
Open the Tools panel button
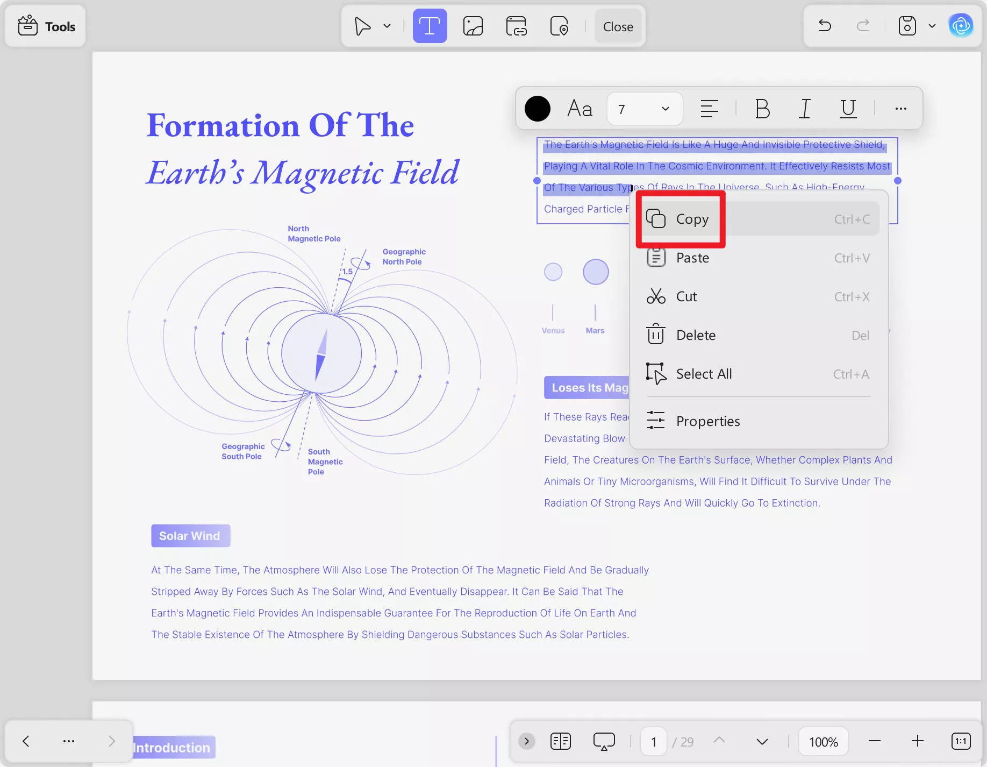point(46,26)
